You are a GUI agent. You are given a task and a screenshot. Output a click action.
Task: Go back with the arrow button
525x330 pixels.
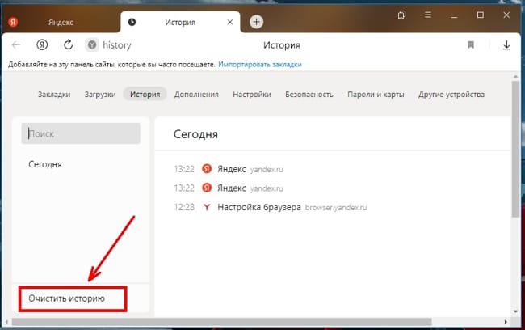(15, 45)
